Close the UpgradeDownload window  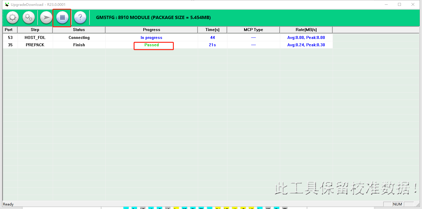click(413, 4)
